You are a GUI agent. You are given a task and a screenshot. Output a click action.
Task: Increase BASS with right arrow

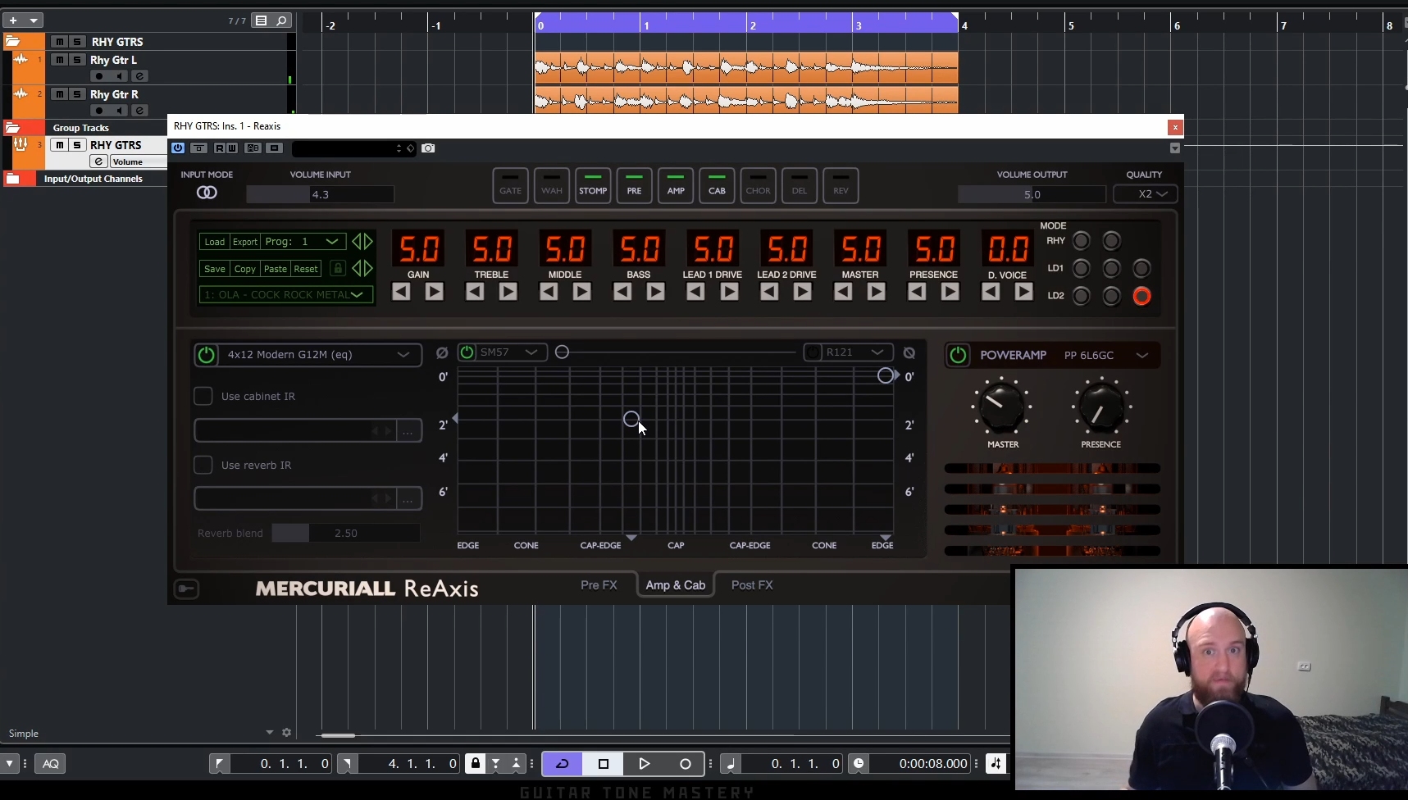(655, 292)
